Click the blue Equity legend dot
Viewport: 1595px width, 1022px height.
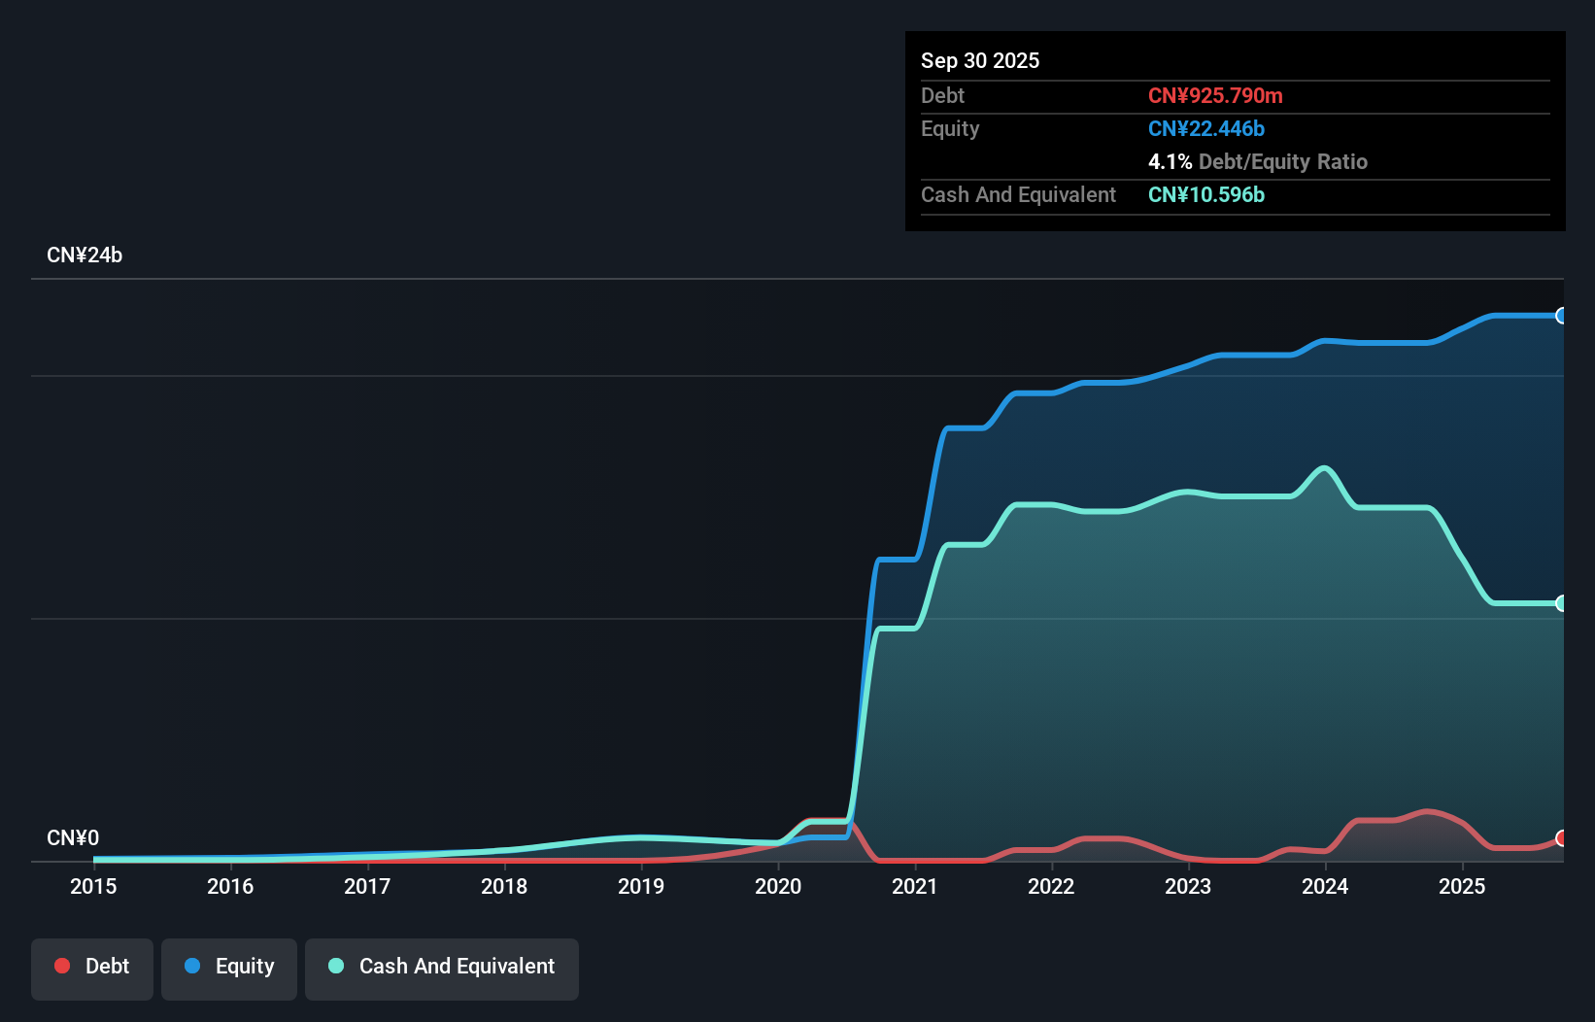coord(194,966)
